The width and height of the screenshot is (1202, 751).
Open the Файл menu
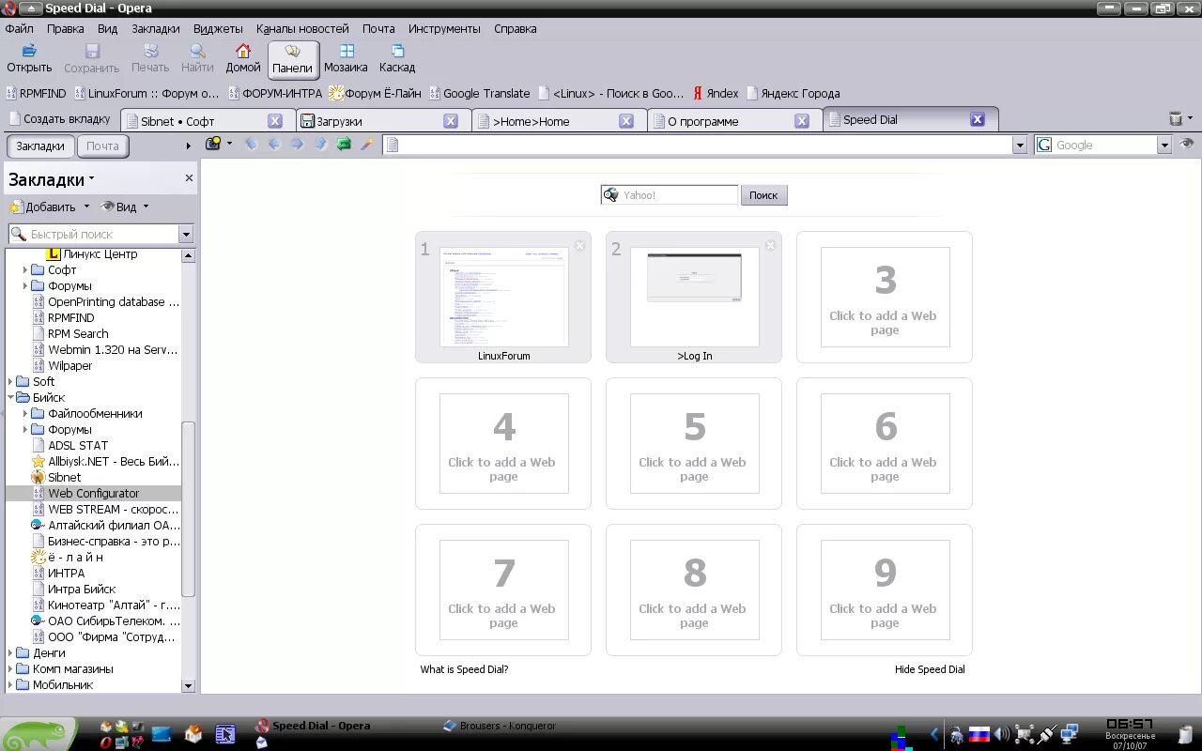tap(19, 28)
